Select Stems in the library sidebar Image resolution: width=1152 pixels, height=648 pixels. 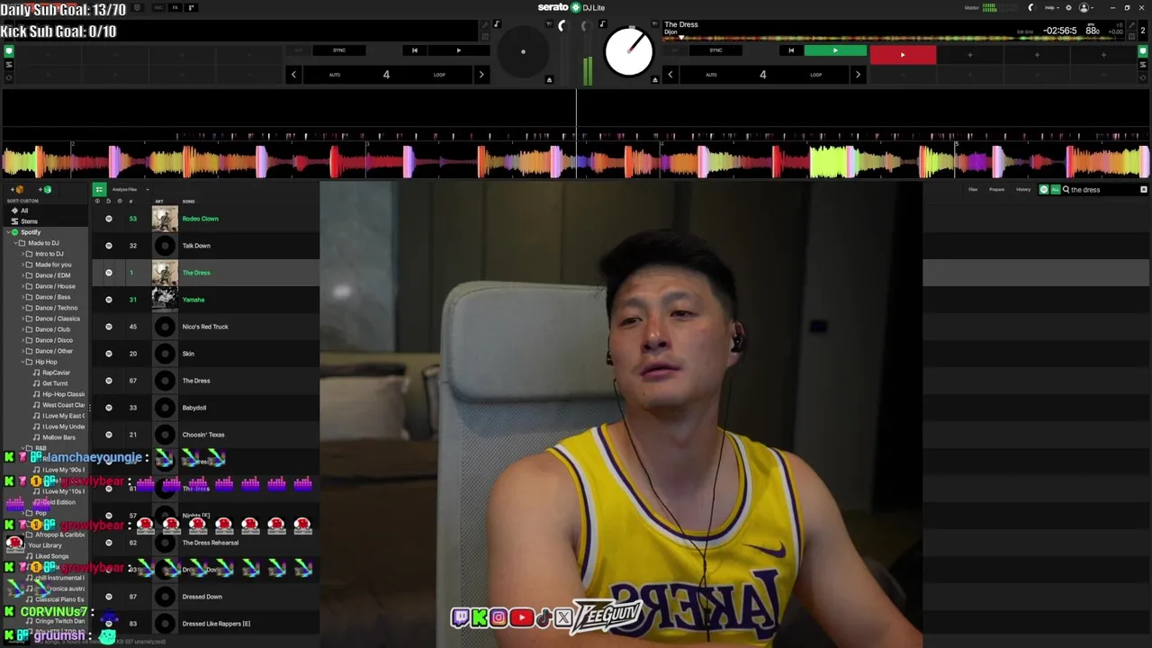point(29,221)
